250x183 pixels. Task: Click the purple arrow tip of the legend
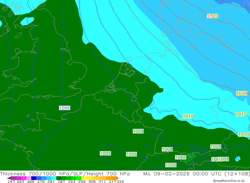coord(9,178)
